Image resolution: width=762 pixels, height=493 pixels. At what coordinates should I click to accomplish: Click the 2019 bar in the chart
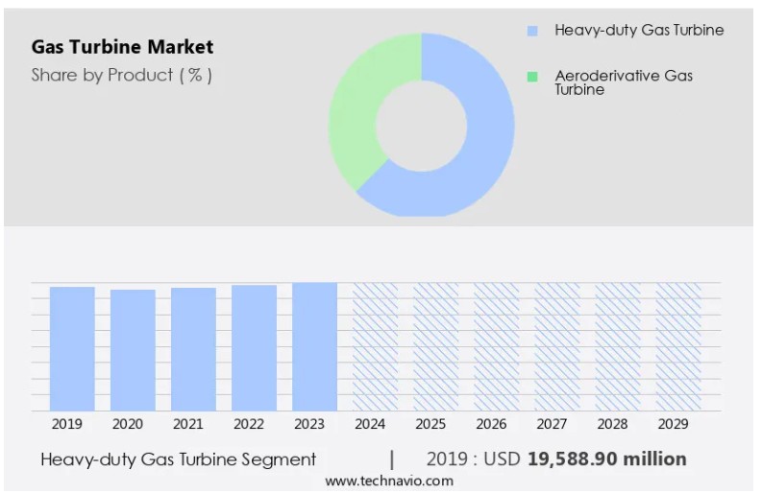tap(72, 349)
